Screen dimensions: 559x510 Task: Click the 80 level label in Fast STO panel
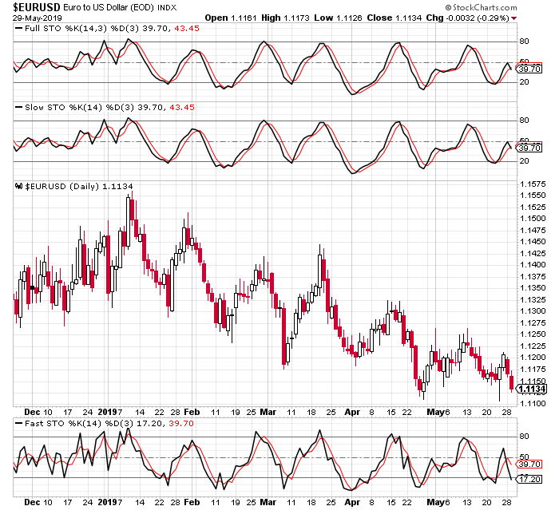click(x=524, y=437)
